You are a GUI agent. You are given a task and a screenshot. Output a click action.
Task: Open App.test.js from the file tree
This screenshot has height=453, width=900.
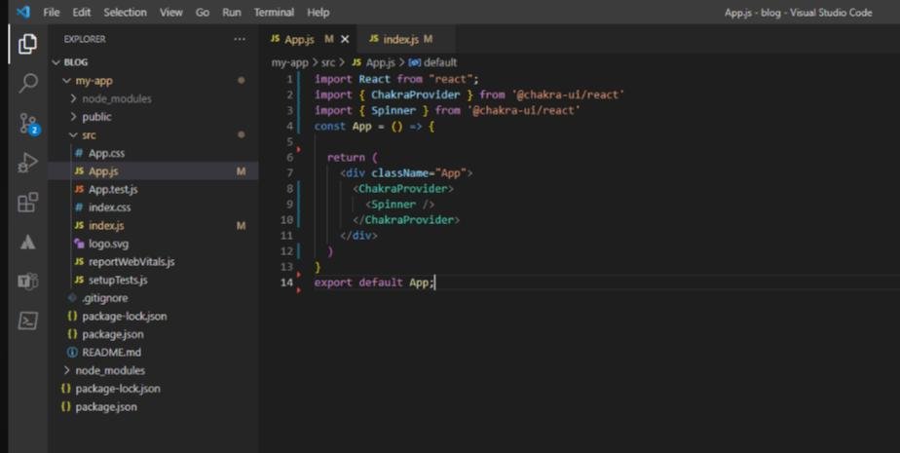coord(113,189)
